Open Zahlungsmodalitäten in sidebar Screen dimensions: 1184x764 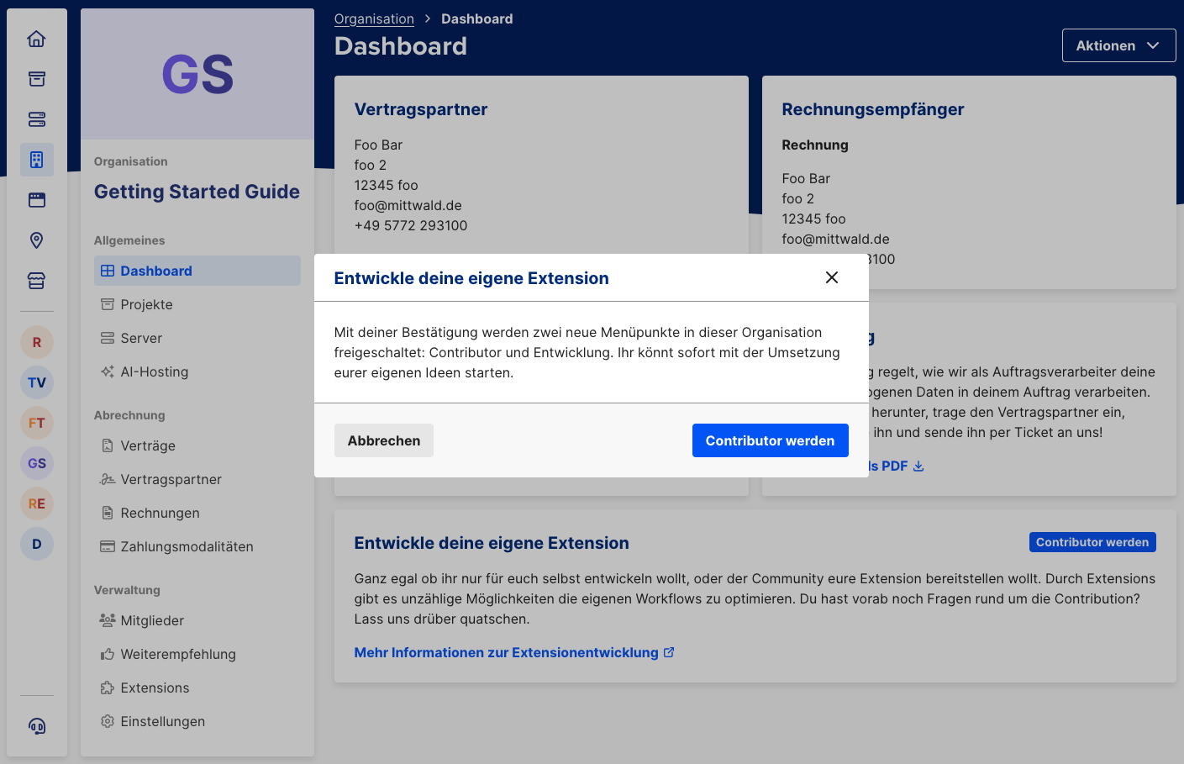187,546
